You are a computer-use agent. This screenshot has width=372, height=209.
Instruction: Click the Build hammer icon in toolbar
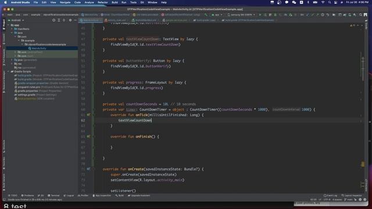point(206,15)
